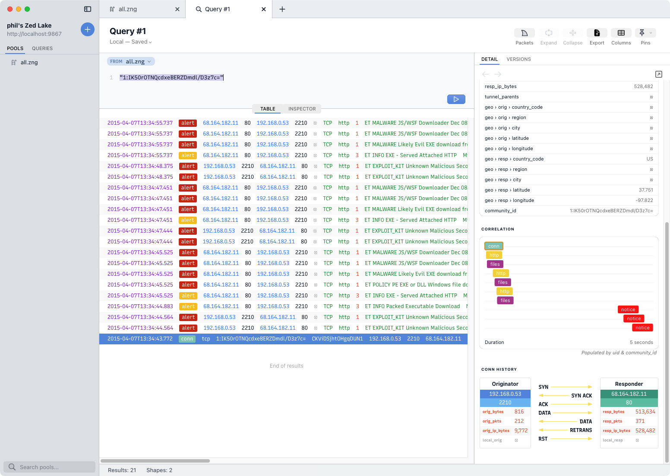Switch to the INSPECTOR tab
Screen dimensions: 670x476
tap(301, 108)
